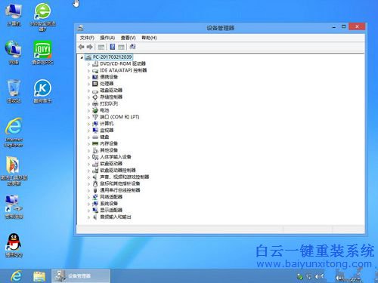
Task: Collapse the PC-201703212039 root node arrow
Action: point(82,57)
